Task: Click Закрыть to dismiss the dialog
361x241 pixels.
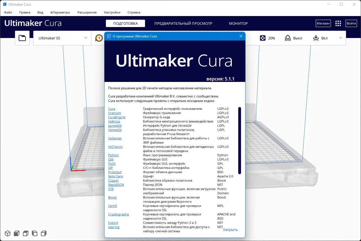Action: coord(230,229)
